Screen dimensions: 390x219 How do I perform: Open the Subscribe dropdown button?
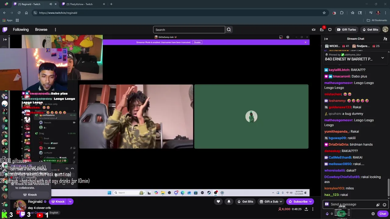300,201
